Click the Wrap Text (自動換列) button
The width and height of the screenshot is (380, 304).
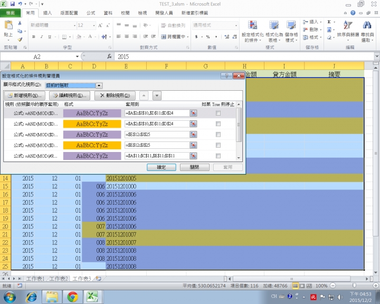173,25
